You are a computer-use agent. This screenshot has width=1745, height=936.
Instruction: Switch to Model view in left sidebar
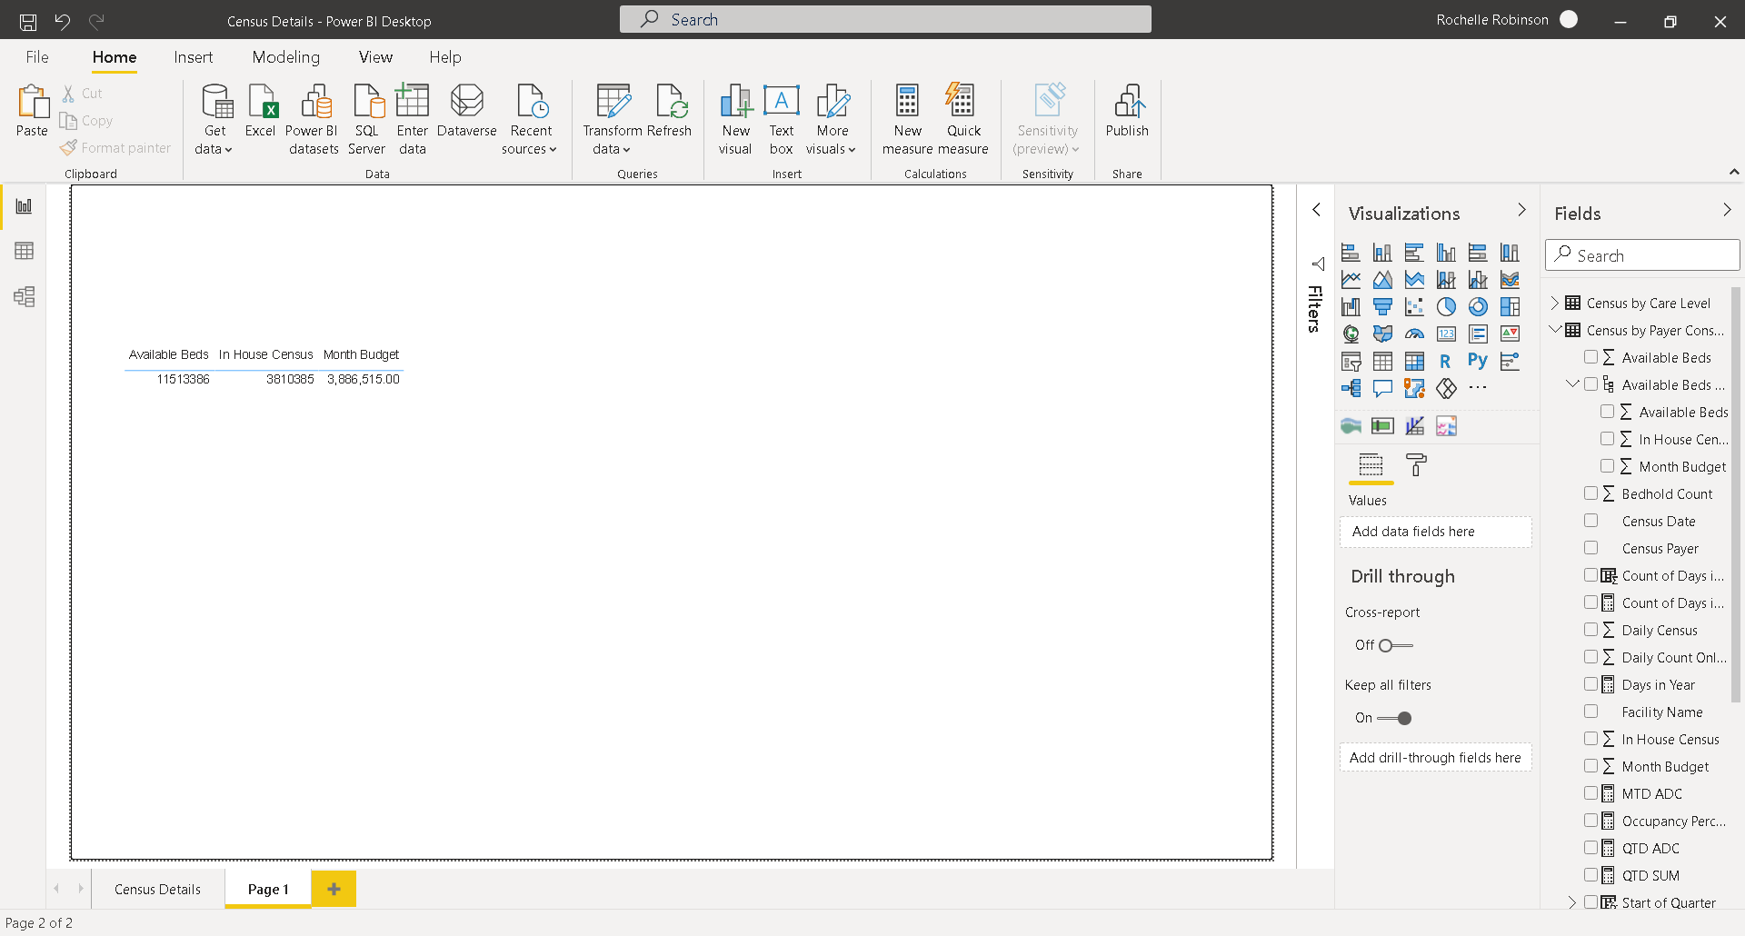tap(25, 296)
